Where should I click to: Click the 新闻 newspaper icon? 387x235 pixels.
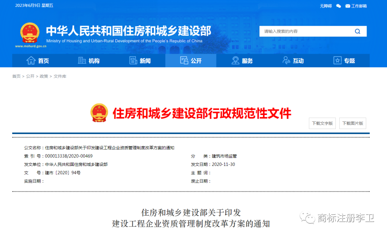click(133, 60)
